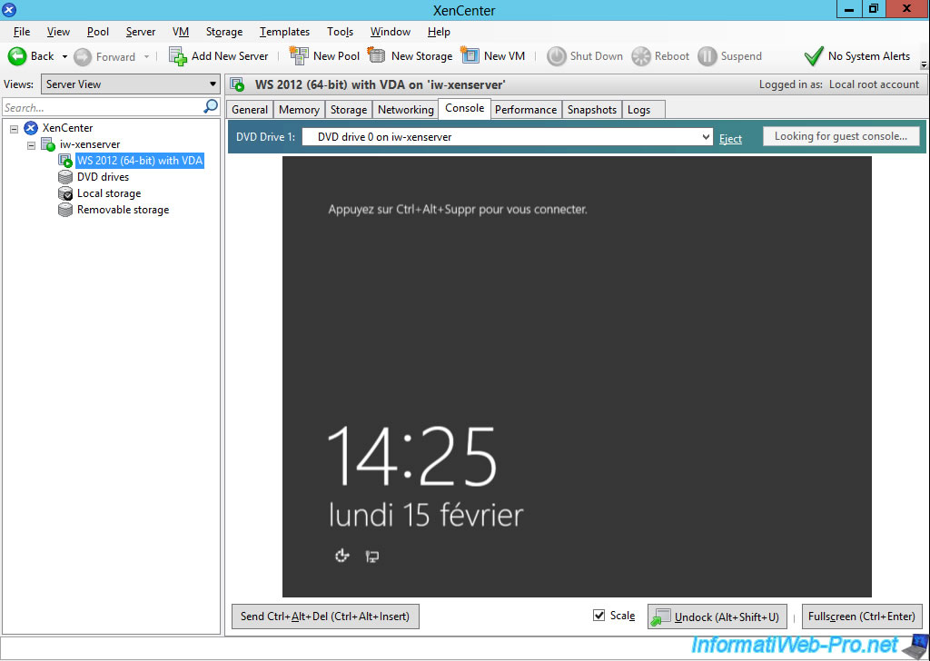Click the iw-xenserver server icon
This screenshot has width=930, height=661.
click(x=48, y=144)
